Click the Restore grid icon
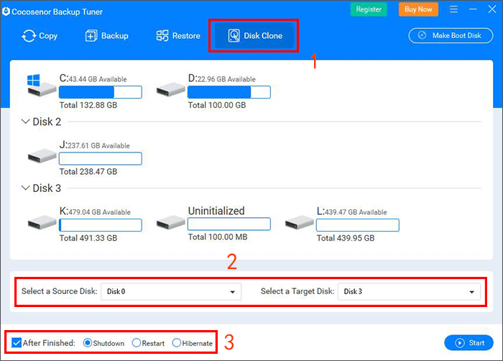Image resolution: width=503 pixels, height=361 pixels. click(x=162, y=36)
